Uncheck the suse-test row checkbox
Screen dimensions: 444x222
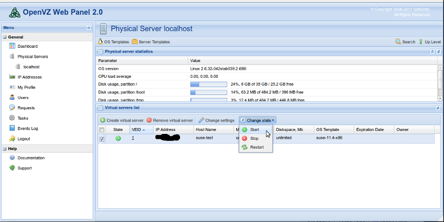(x=102, y=139)
